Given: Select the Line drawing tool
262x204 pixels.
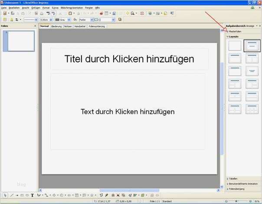Looking at the screenshot, I should tap(12, 195).
